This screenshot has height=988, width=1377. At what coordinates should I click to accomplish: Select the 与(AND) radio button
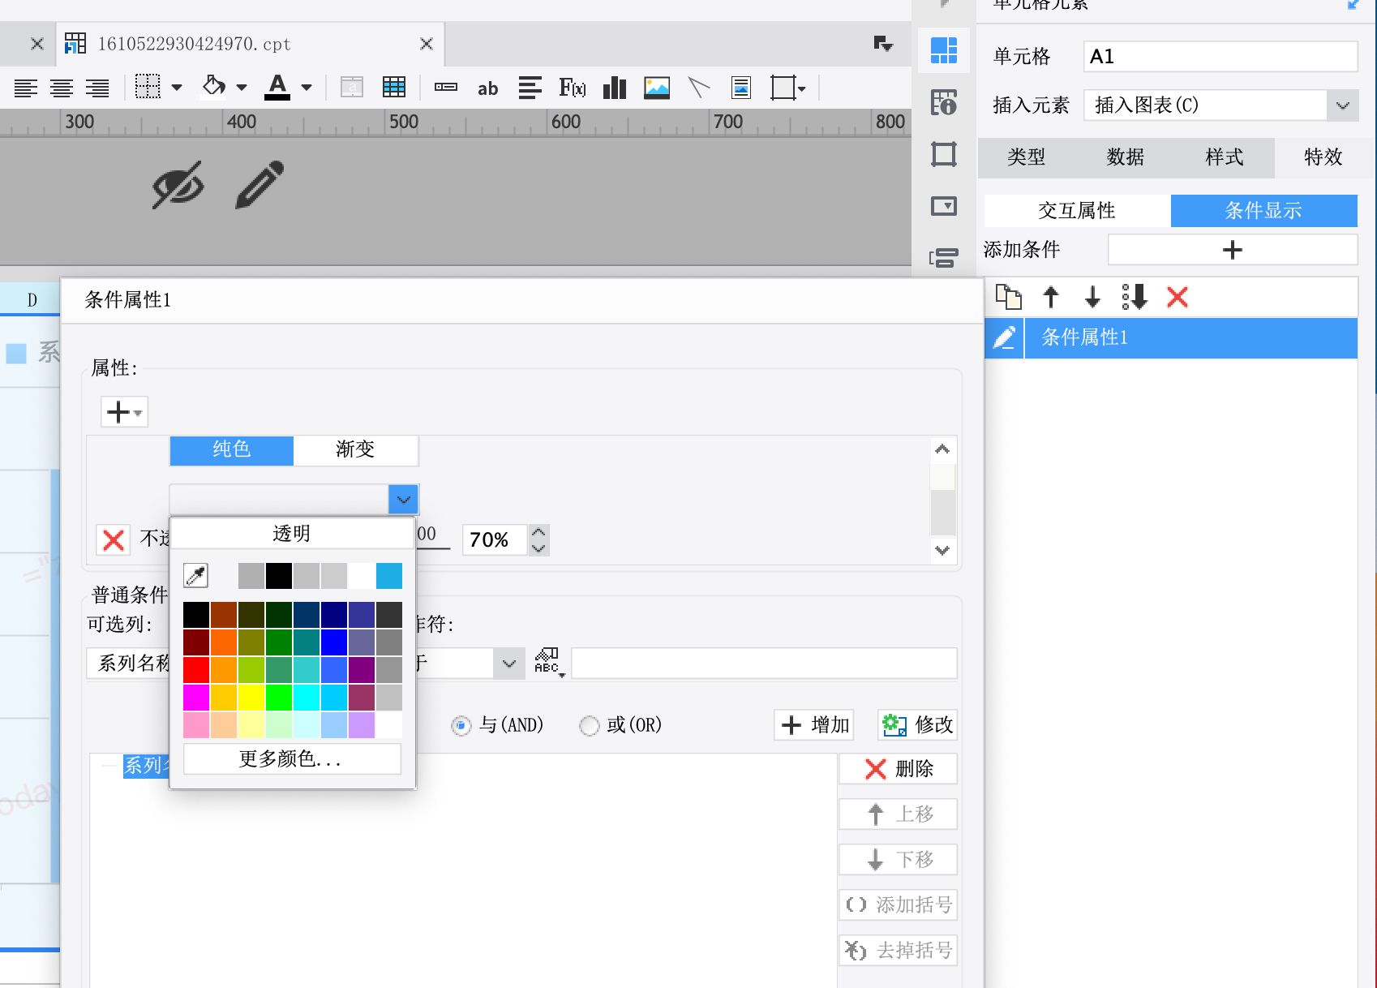click(x=461, y=725)
